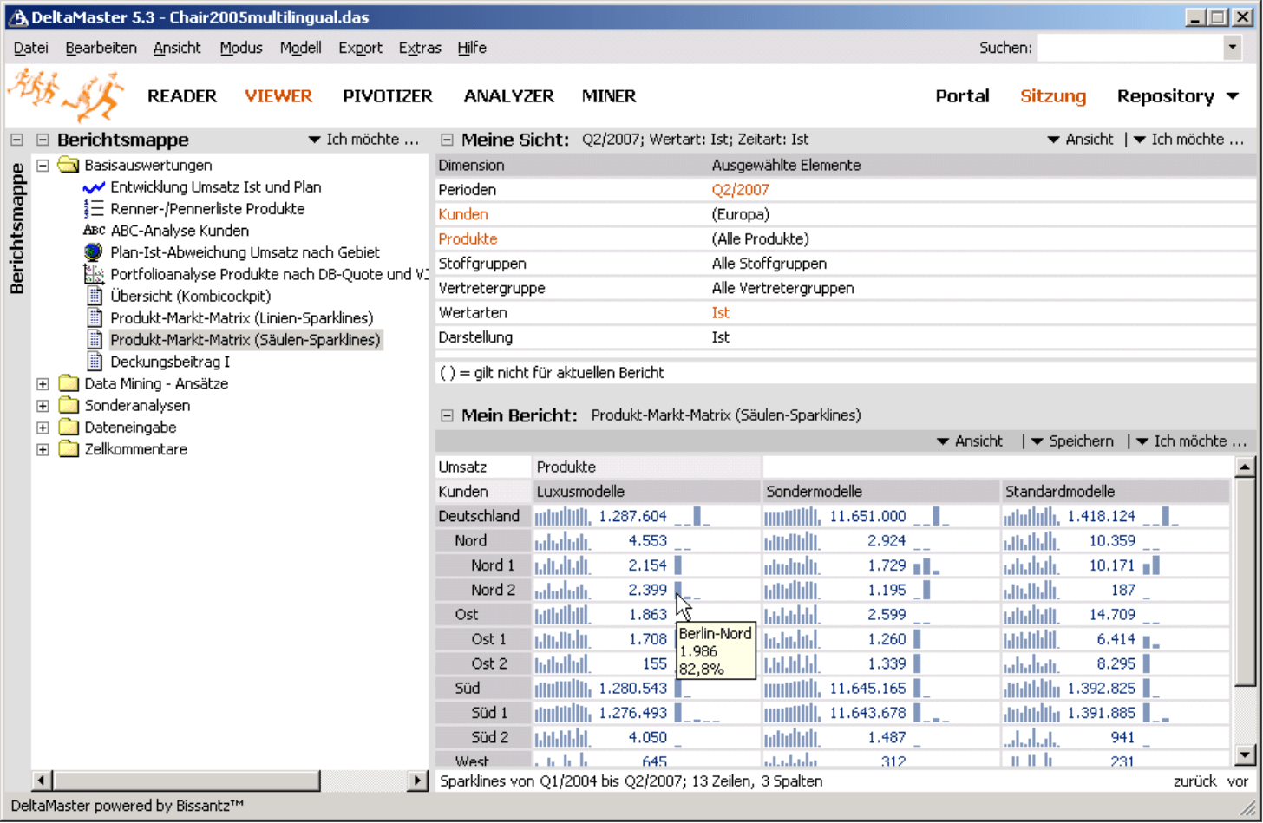Open the Portal view
This screenshot has height=823, width=1263.
(x=962, y=96)
